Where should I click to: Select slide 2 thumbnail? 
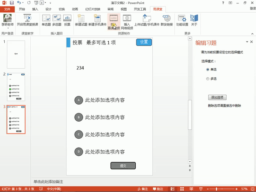pos(16,87)
